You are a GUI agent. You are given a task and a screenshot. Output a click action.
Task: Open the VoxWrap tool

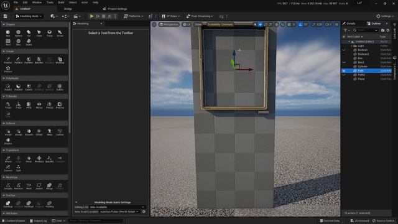pos(8,204)
